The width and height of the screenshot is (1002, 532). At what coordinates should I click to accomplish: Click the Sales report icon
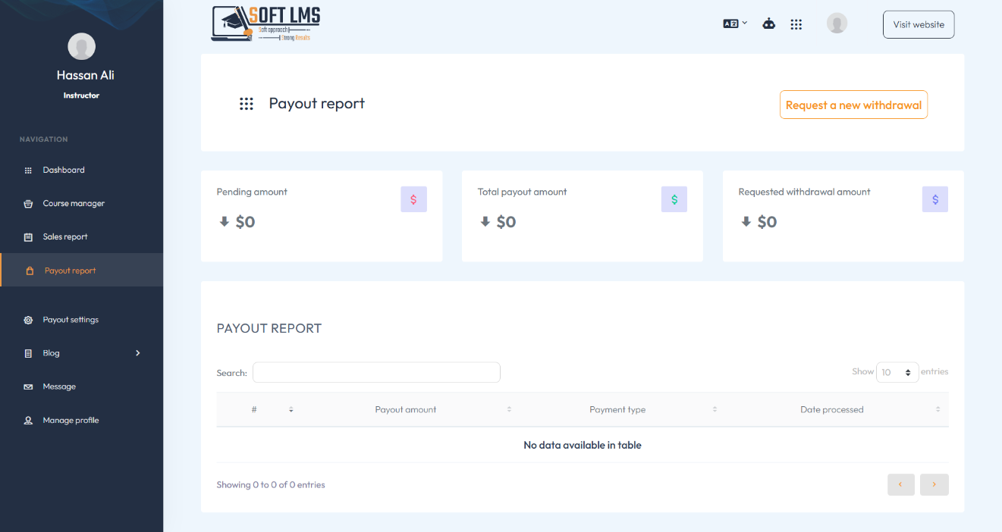click(29, 237)
